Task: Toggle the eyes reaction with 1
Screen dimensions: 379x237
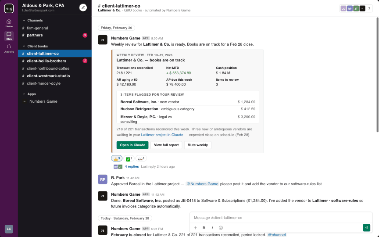Action: [141, 158]
